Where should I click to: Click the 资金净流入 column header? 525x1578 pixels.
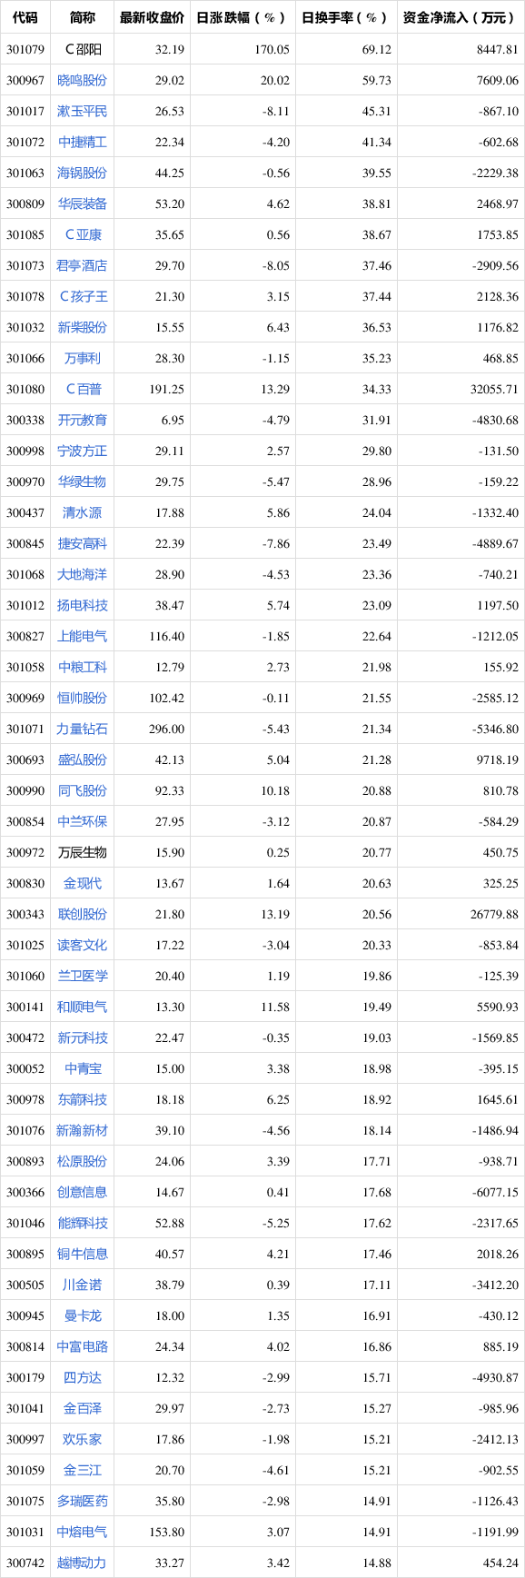pyautogui.click(x=461, y=17)
